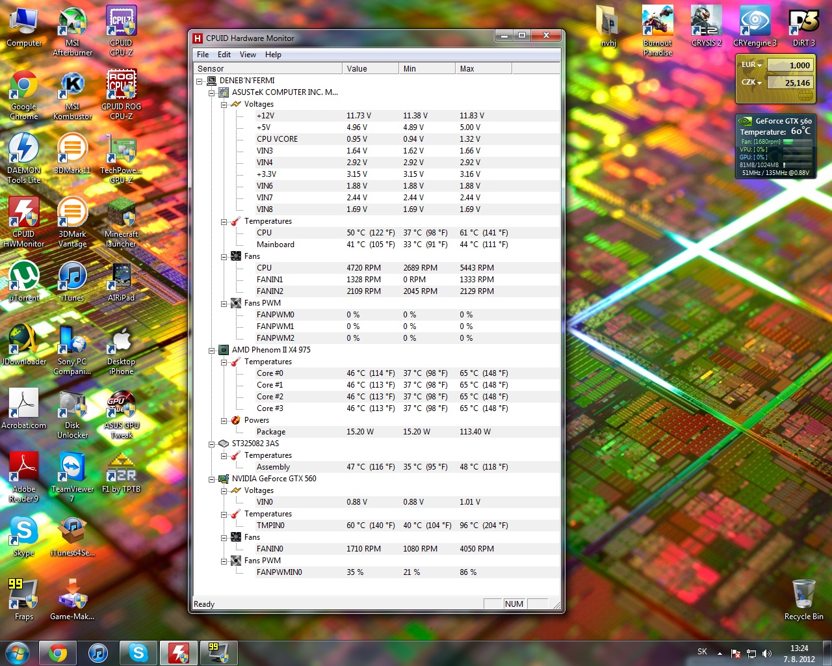Open the Burnout Paradise shortcut
Viewport: 832px width, 666px height.
(x=658, y=31)
